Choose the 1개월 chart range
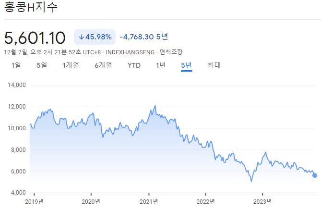This screenshot has width=321, height=210. (71, 65)
